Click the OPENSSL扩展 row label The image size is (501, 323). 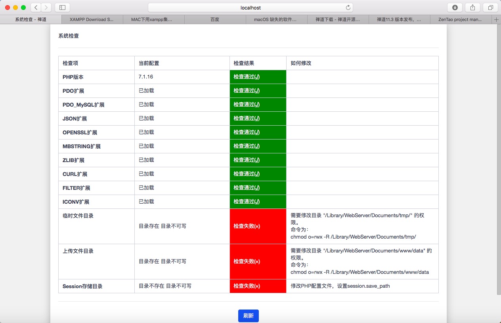tap(80, 132)
